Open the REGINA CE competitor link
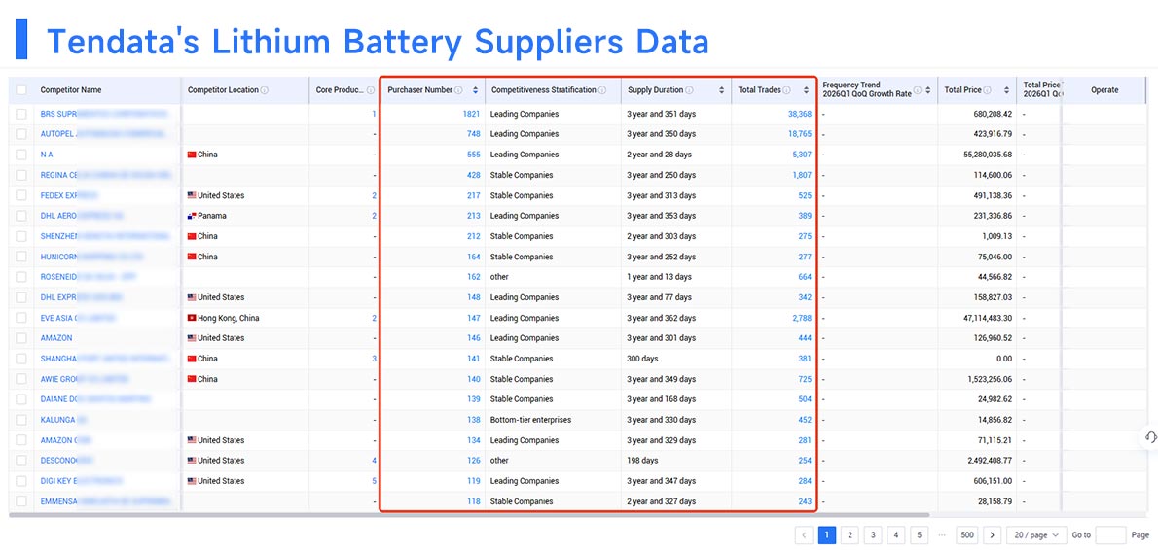 tap(106, 176)
